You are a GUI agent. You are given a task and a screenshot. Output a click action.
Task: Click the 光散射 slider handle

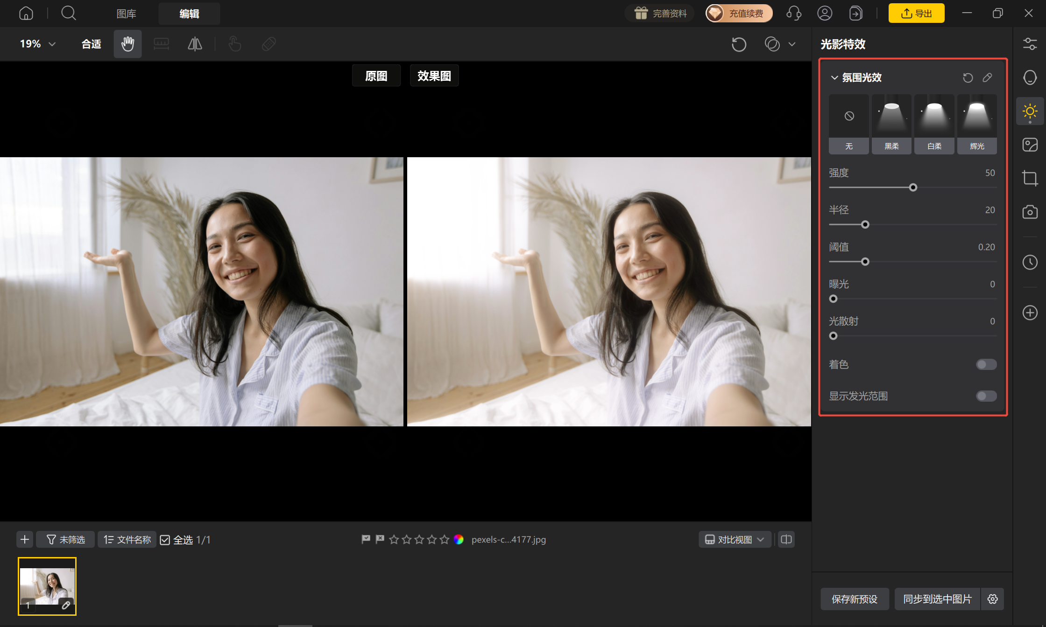tap(833, 336)
